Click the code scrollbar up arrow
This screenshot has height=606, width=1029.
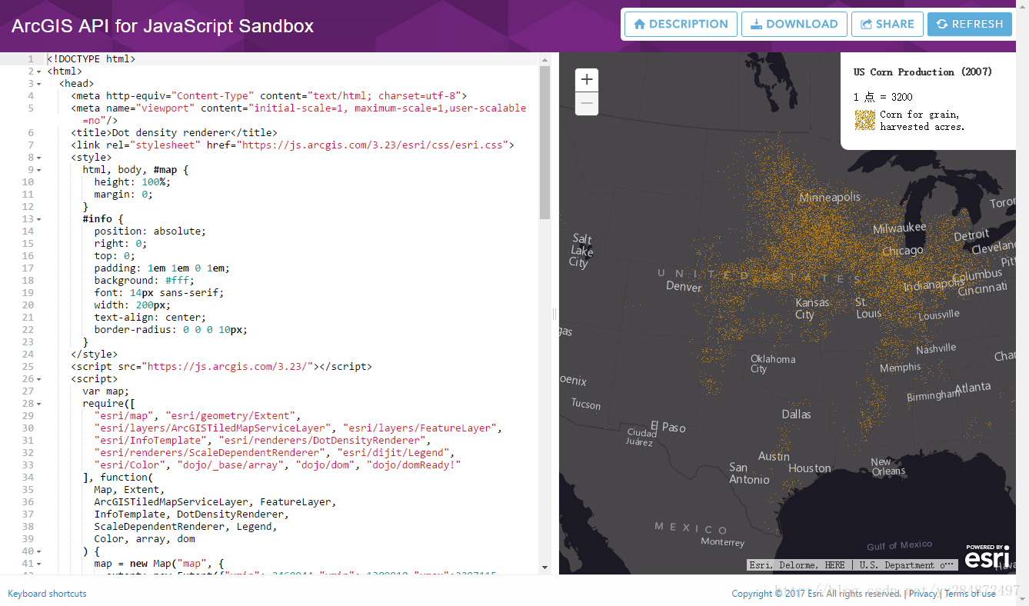point(544,59)
